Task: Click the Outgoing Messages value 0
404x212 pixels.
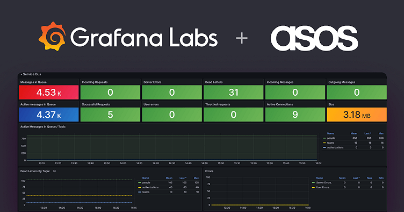Action: pyautogui.click(x=357, y=93)
